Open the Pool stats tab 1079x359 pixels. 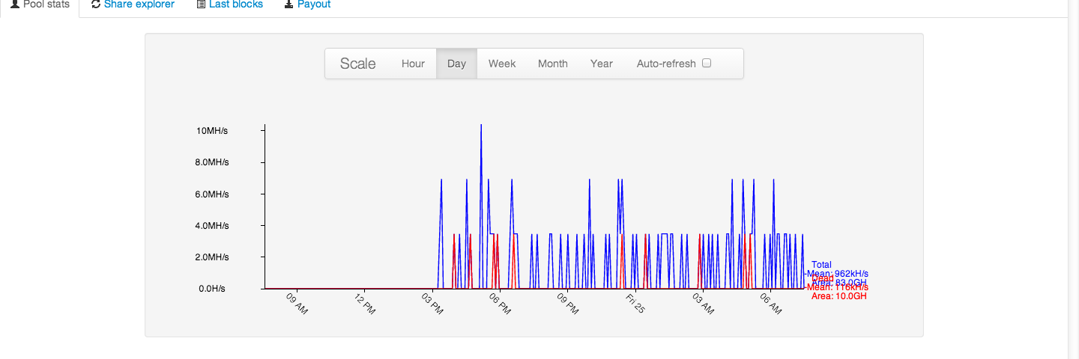point(39,5)
